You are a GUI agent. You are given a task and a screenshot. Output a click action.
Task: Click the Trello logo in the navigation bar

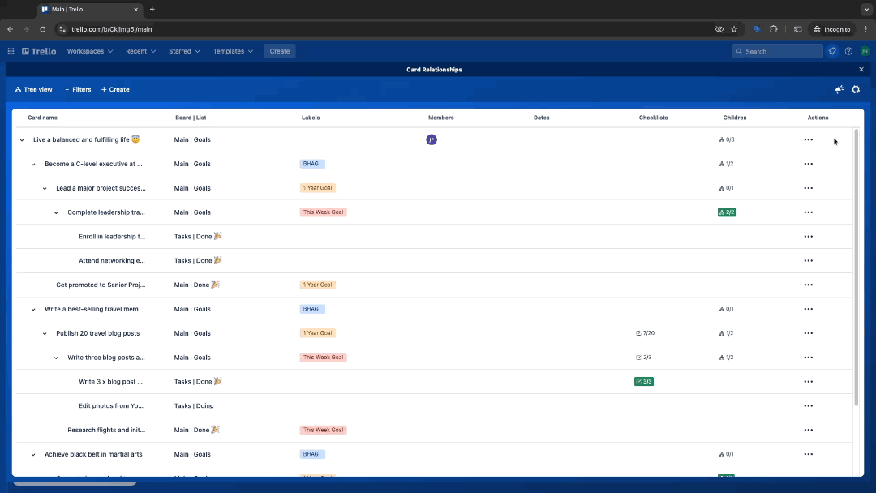pyautogui.click(x=38, y=50)
